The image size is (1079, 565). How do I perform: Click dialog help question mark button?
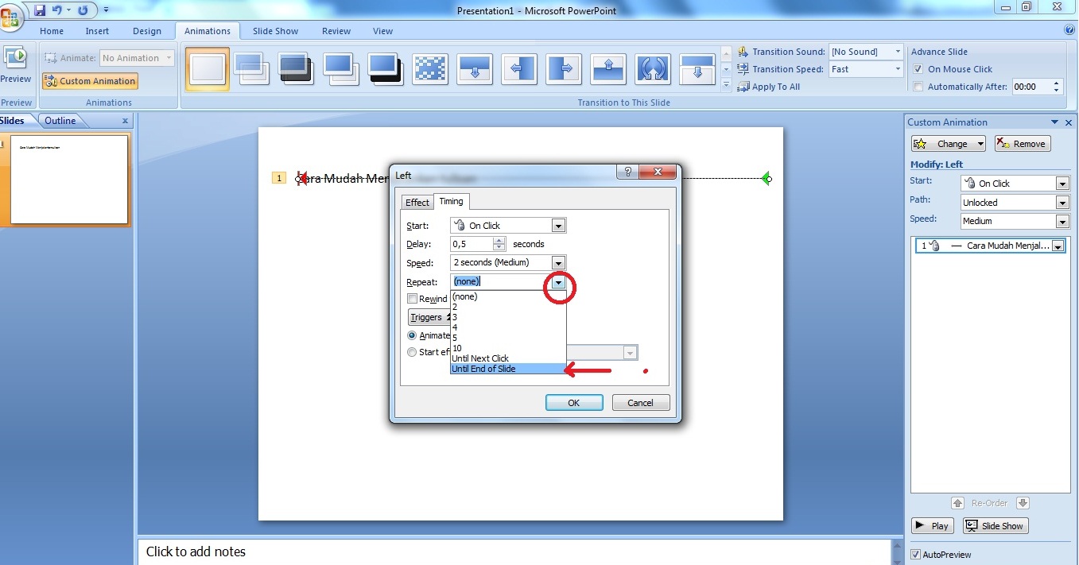627,172
